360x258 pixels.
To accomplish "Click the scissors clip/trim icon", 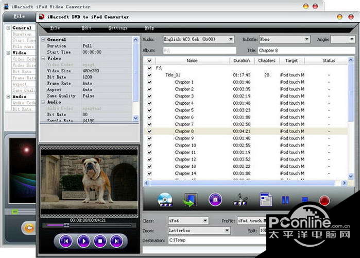I will pyautogui.click(x=240, y=199).
